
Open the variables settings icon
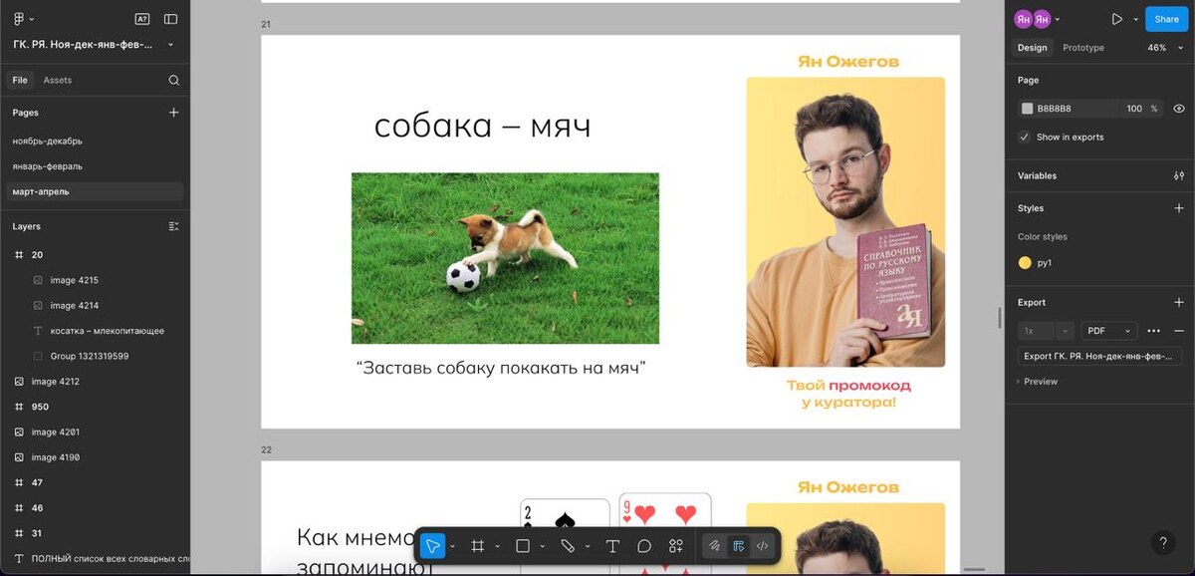(x=1179, y=175)
